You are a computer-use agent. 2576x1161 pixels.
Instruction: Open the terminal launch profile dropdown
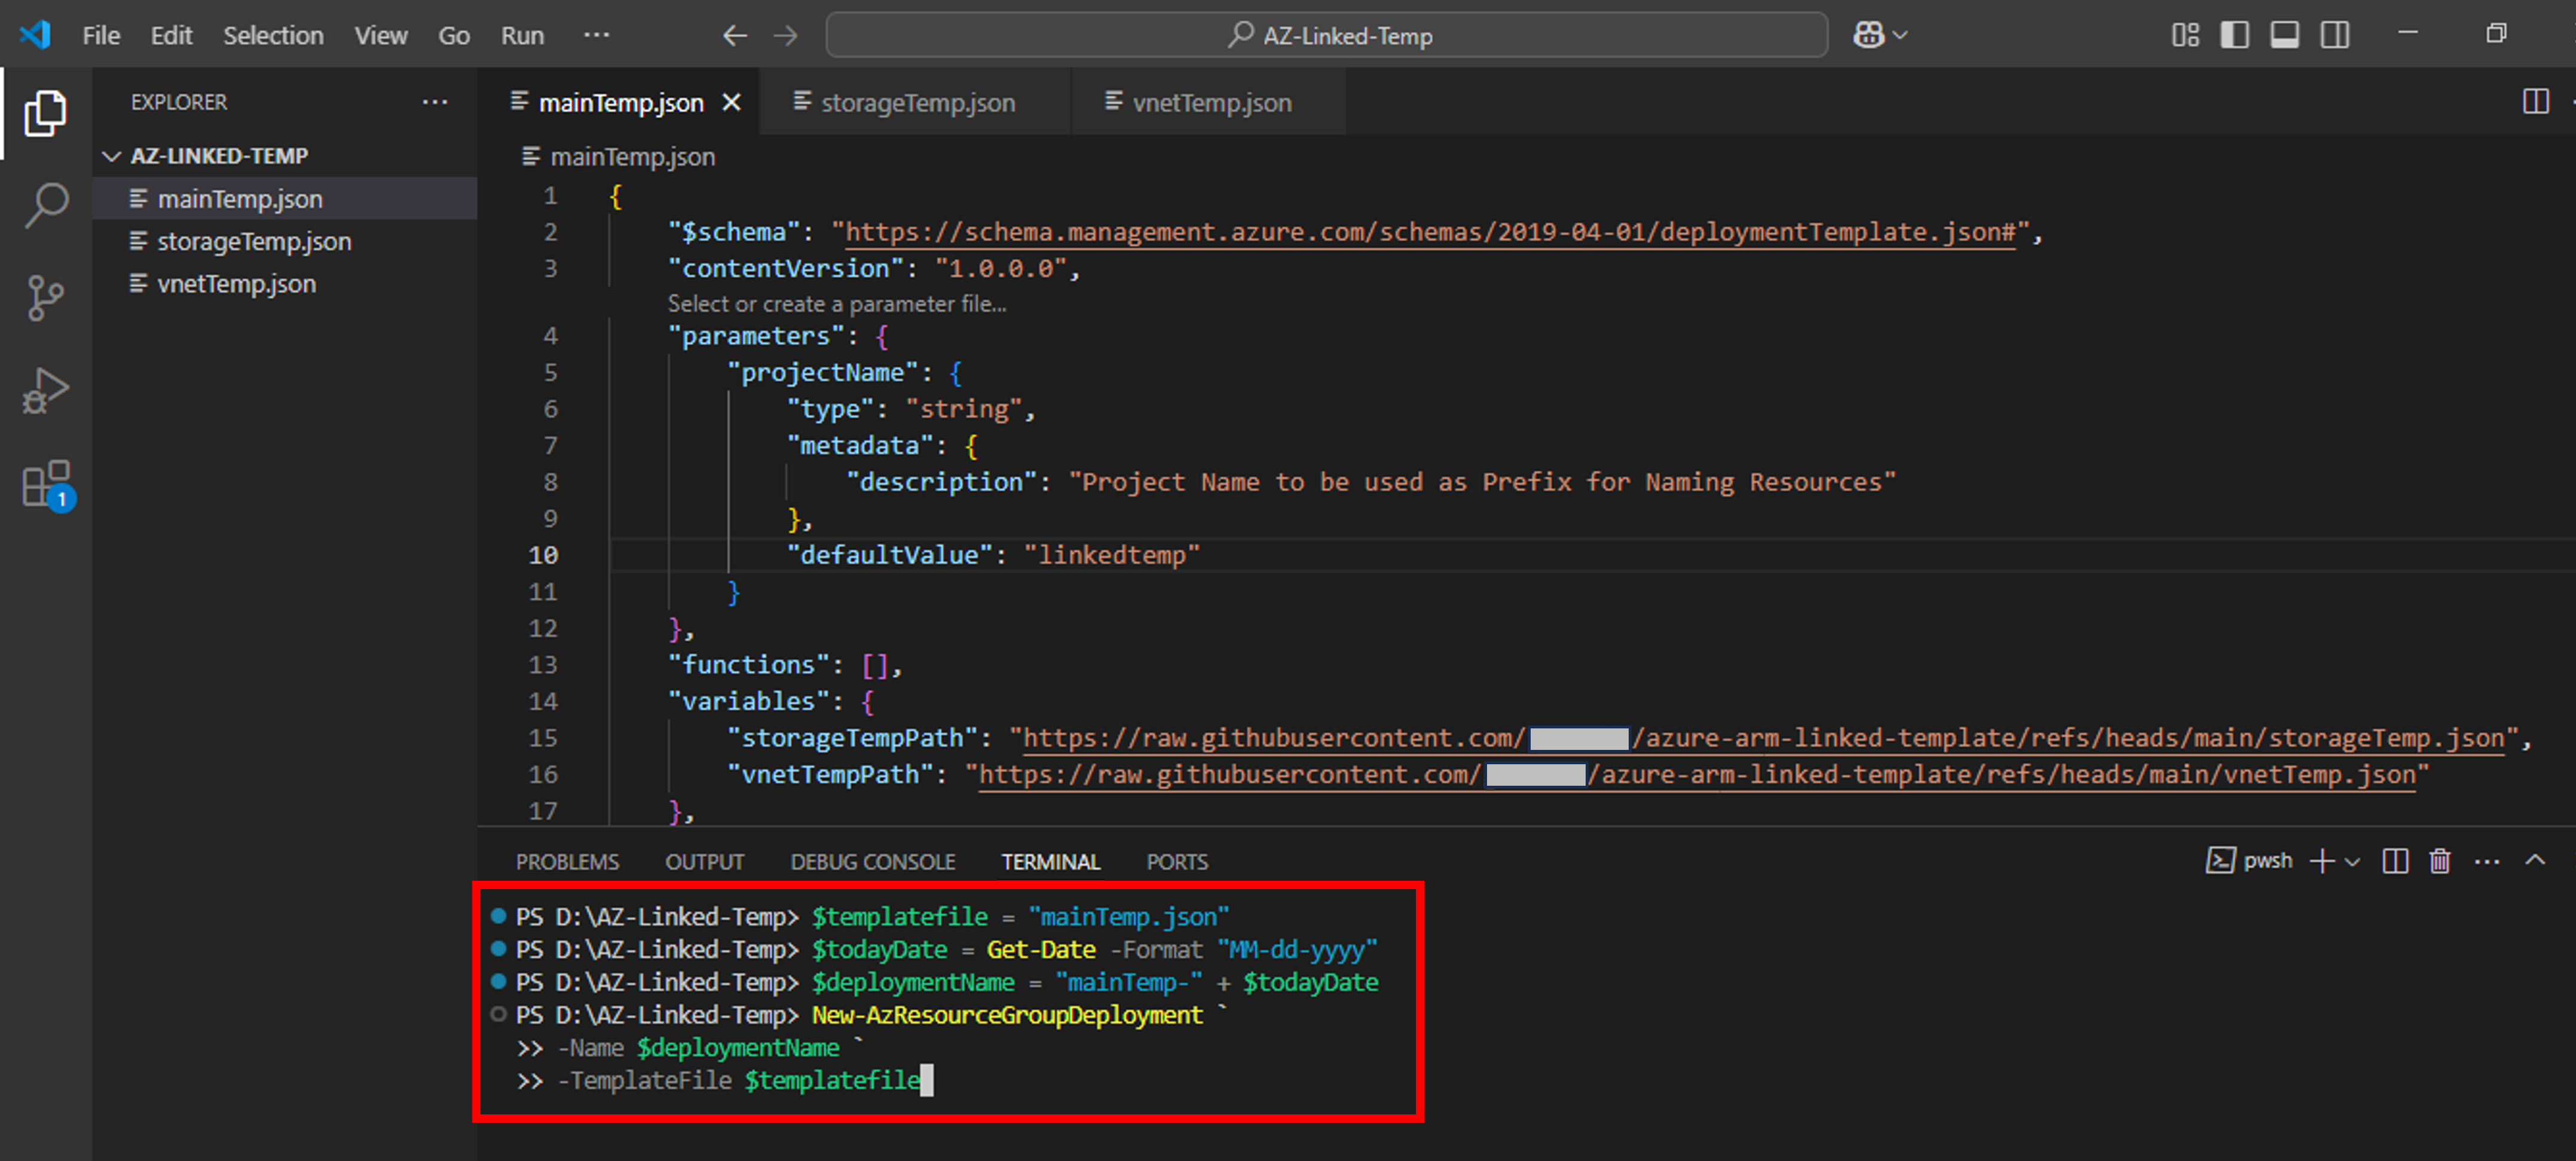pos(2352,861)
